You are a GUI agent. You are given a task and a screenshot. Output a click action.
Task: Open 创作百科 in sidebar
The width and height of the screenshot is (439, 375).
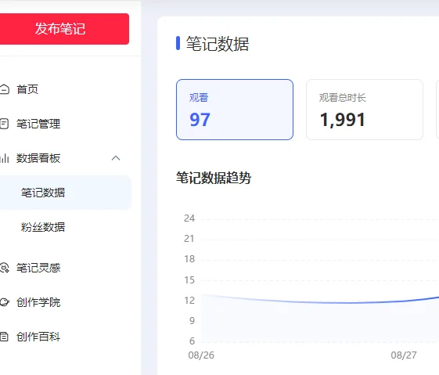click(x=38, y=337)
